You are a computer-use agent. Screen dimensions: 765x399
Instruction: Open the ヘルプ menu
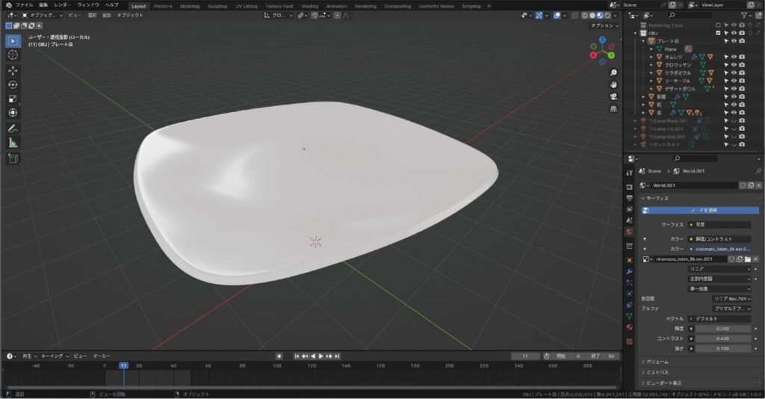click(111, 5)
